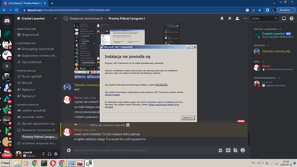This screenshot has width=297, height=167.
Task: Click Neron in the member list
Action: [x=273, y=68]
